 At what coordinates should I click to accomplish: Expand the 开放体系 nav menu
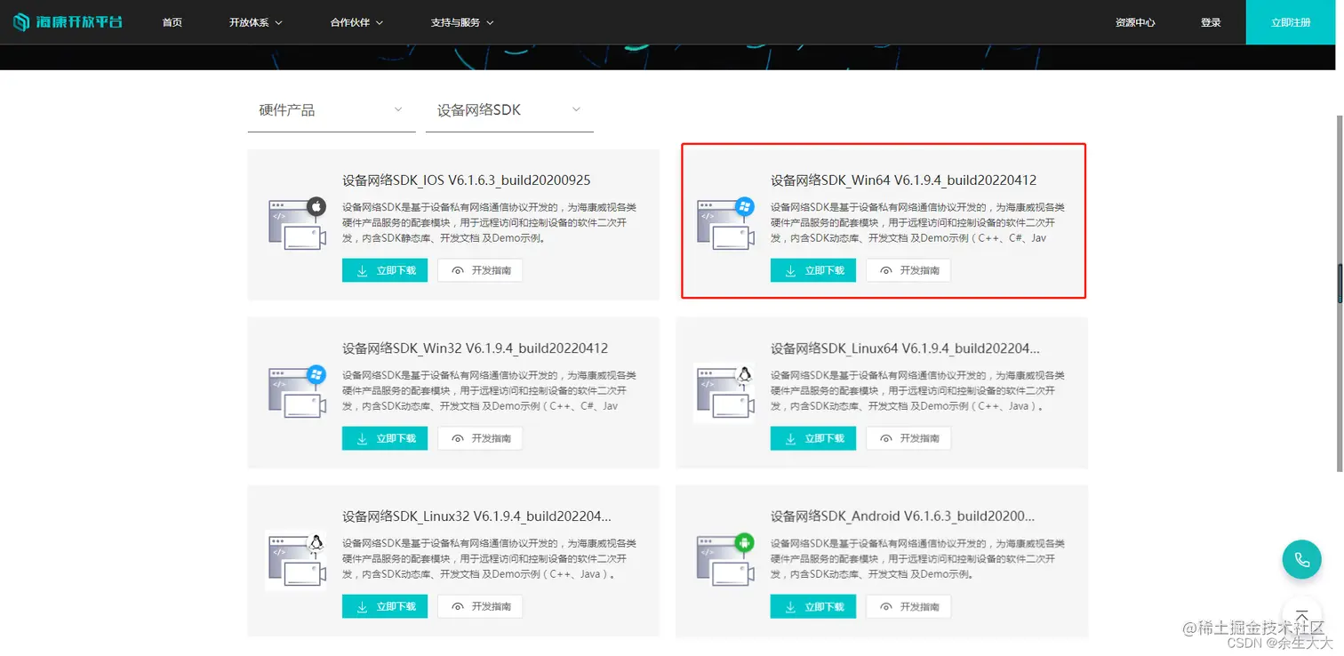(255, 22)
